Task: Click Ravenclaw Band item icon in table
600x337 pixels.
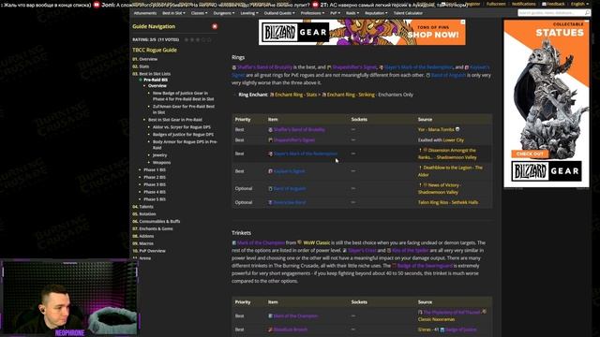Action: [270, 202]
